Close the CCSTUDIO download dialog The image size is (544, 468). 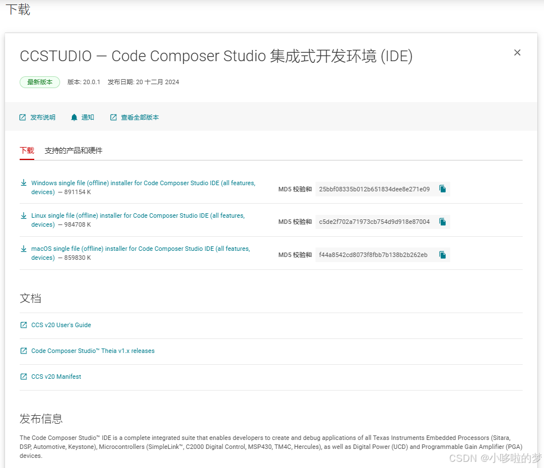pos(517,53)
